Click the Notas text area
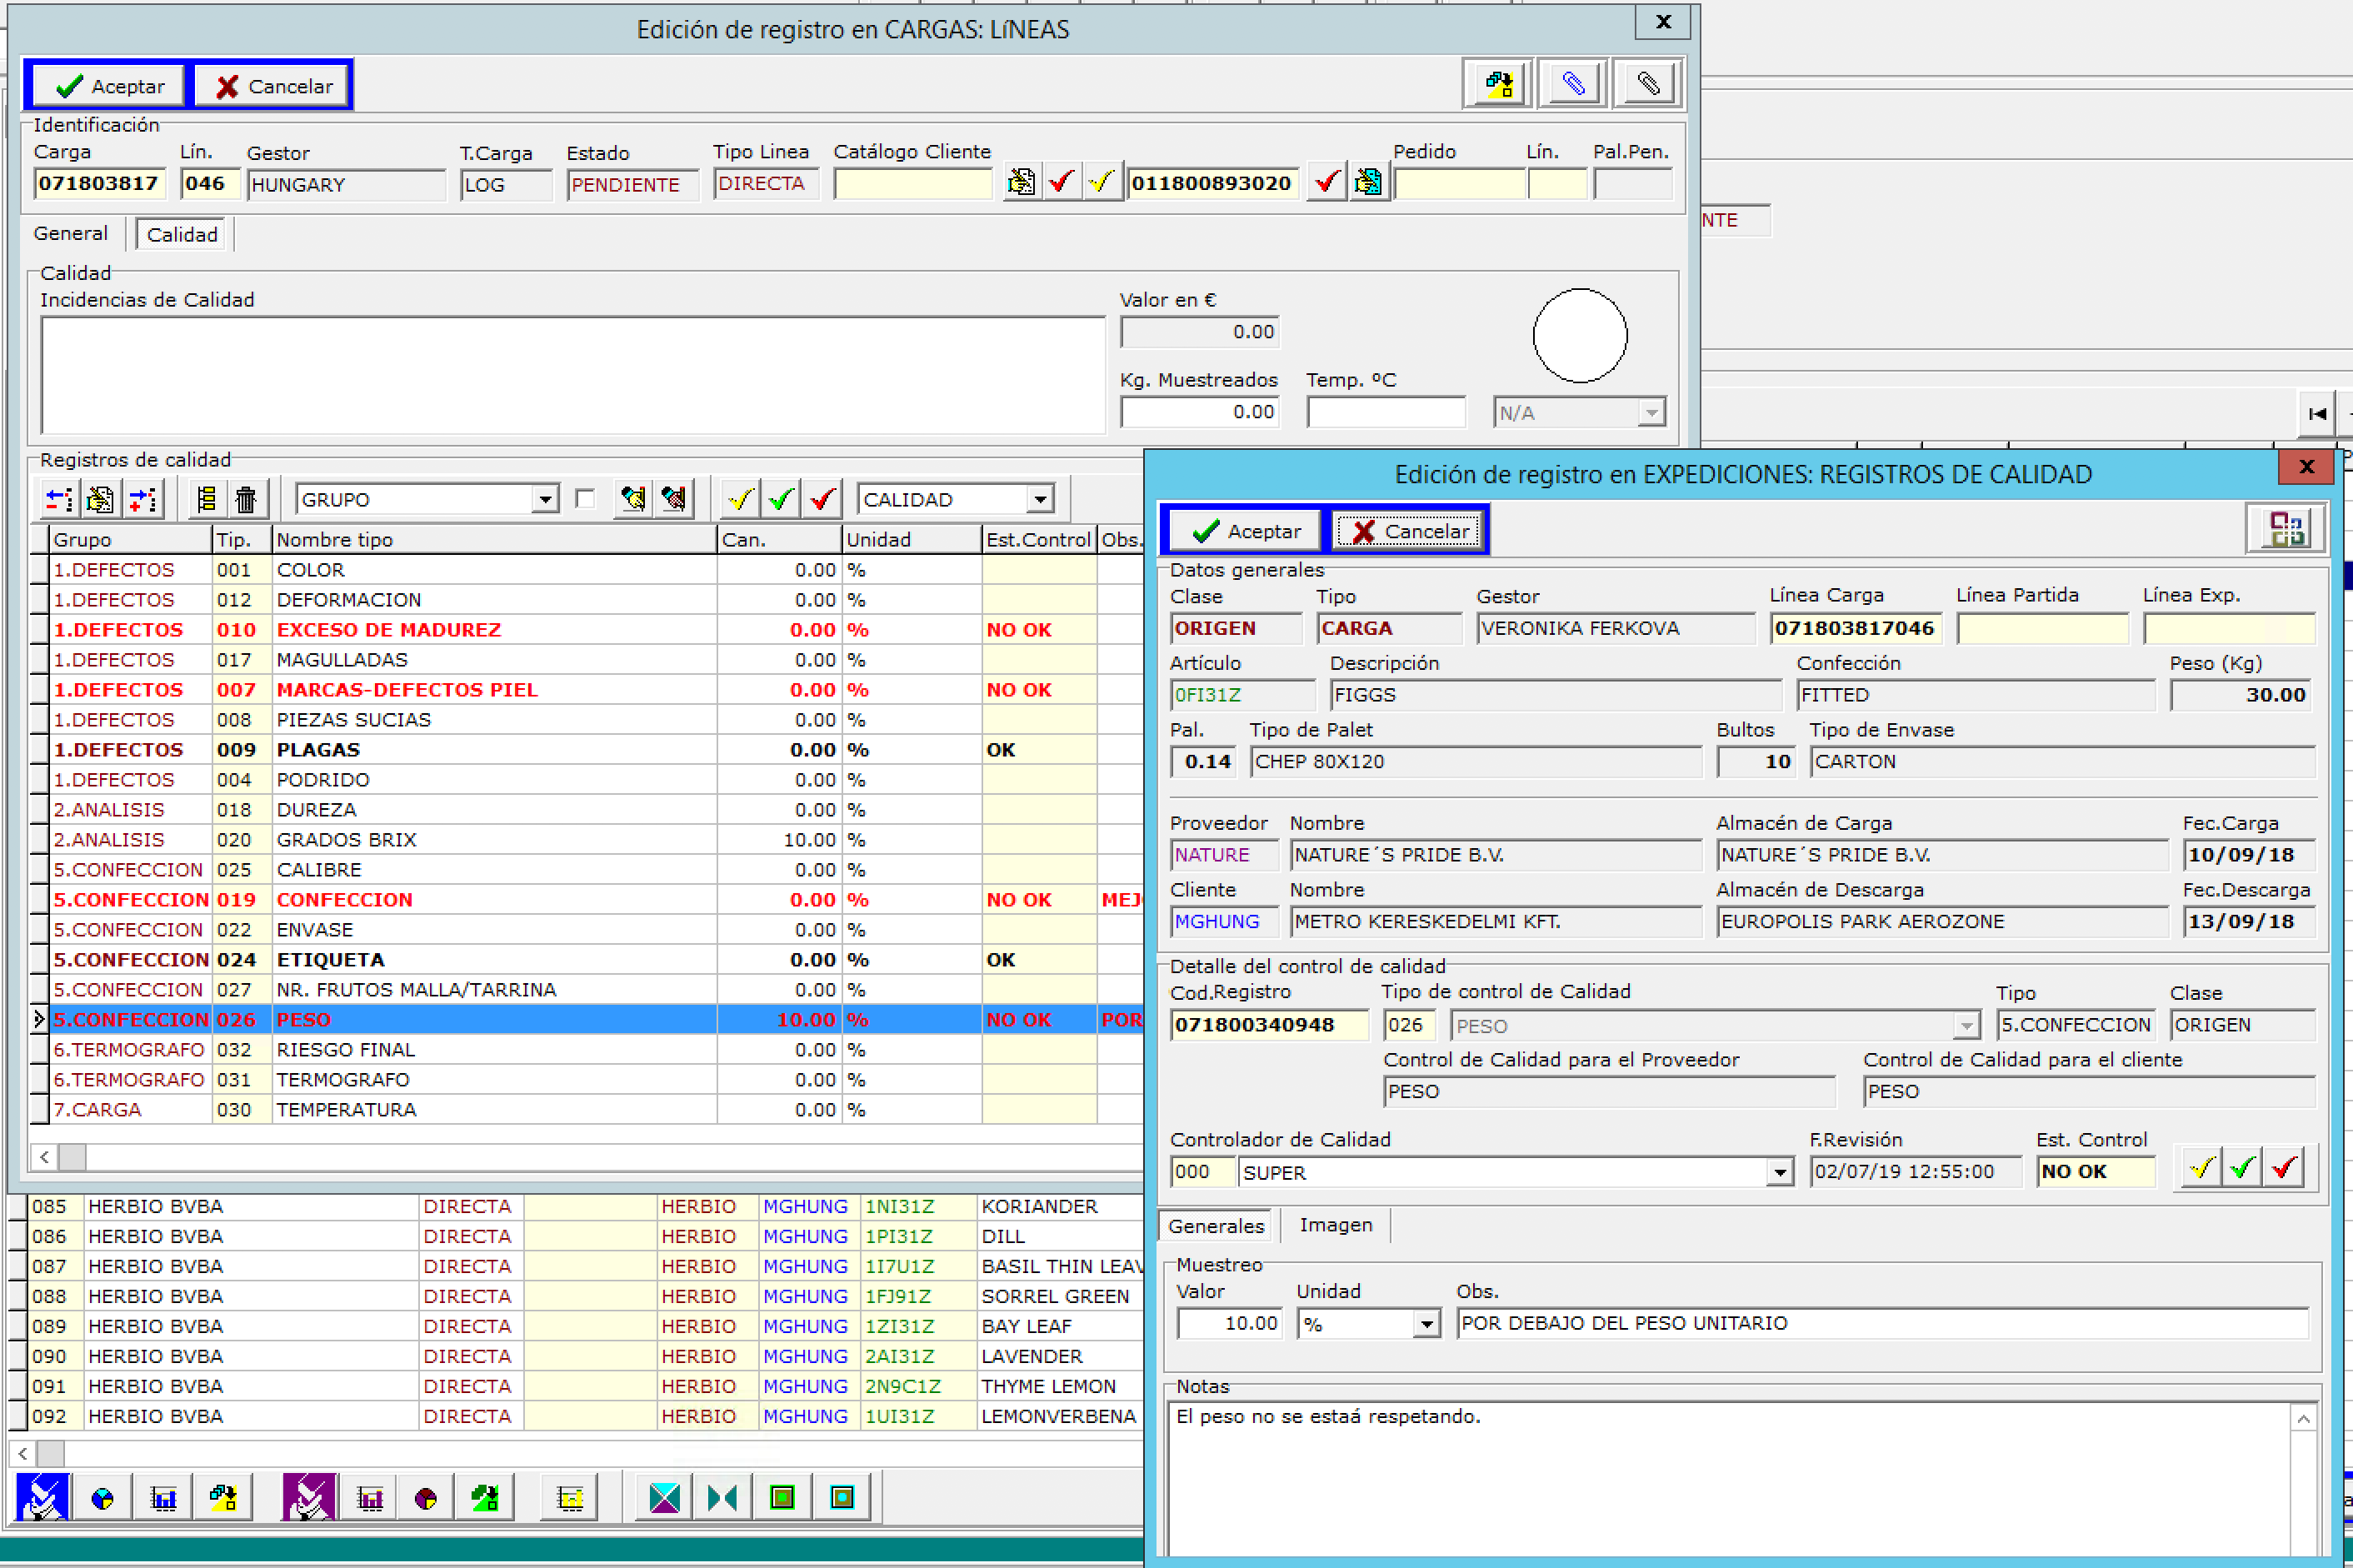Viewport: 2353px width, 1568px height. click(1730, 1480)
